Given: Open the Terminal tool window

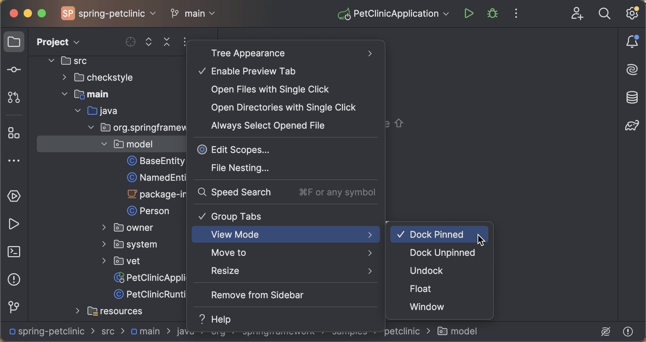Looking at the screenshot, I should [x=14, y=252].
